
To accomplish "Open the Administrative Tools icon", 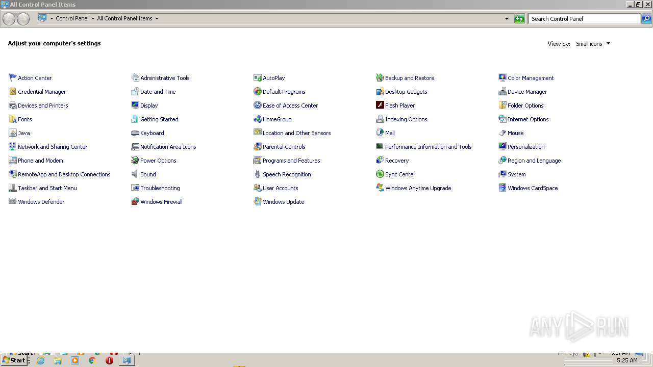I will click(135, 78).
